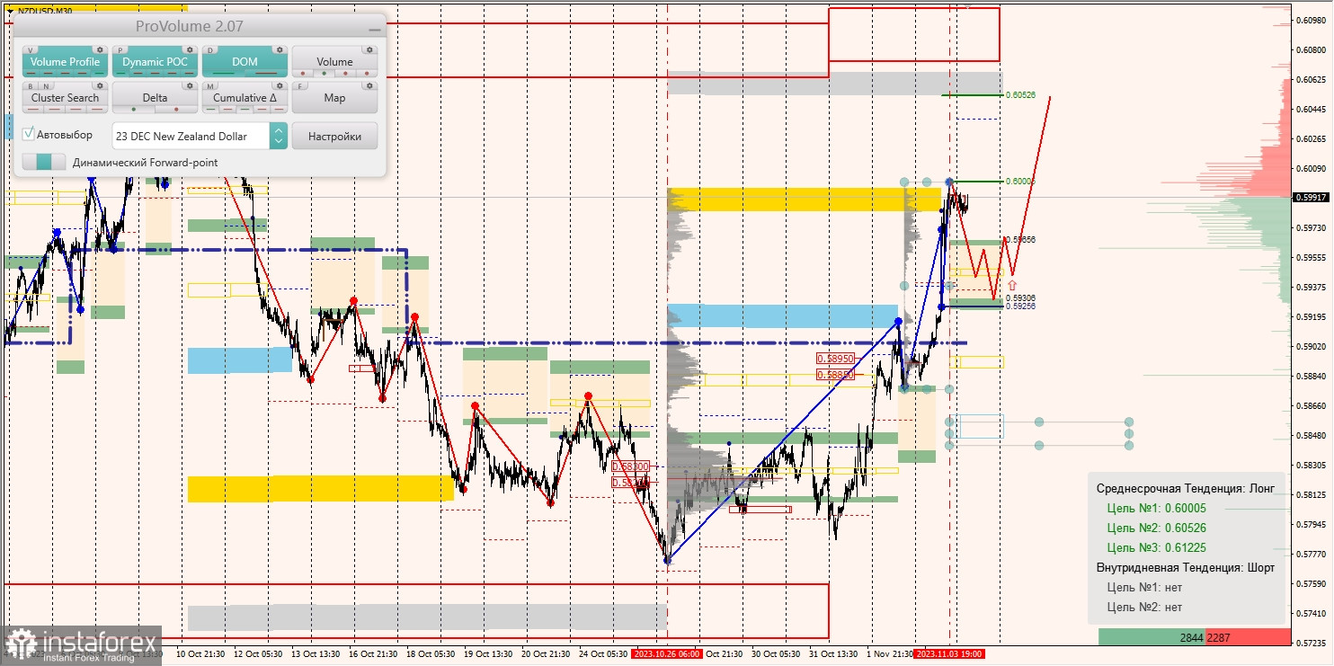Click the P hotkey tab on Dynamic POC
This screenshot has height=666, width=1334.
point(121,49)
